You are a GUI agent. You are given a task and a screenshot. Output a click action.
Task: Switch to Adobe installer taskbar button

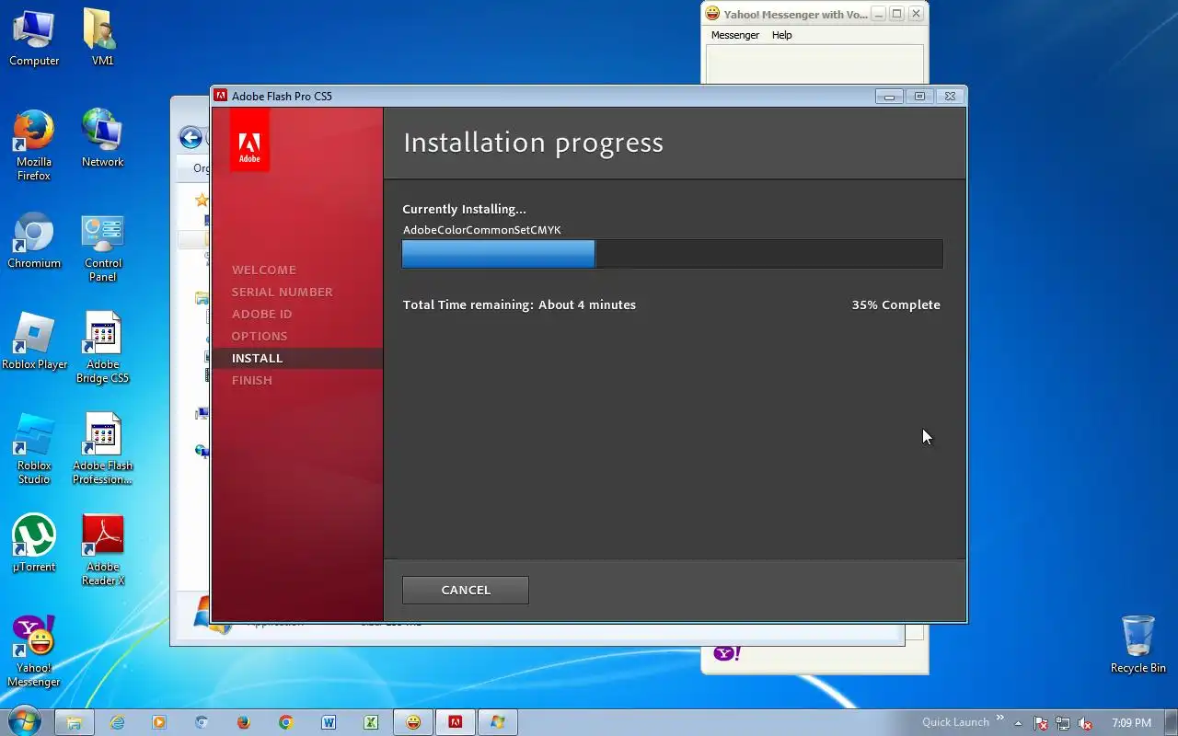(456, 722)
